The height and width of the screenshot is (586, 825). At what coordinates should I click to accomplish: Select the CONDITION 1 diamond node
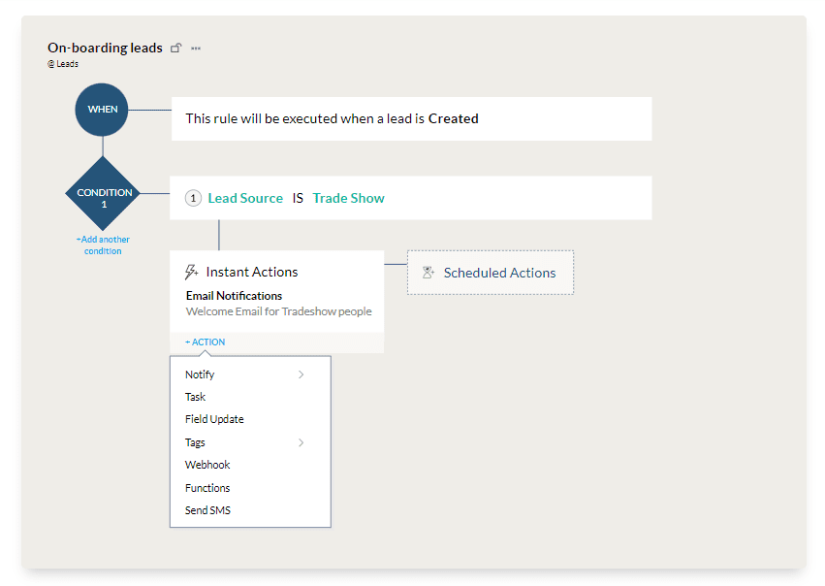coord(103,194)
